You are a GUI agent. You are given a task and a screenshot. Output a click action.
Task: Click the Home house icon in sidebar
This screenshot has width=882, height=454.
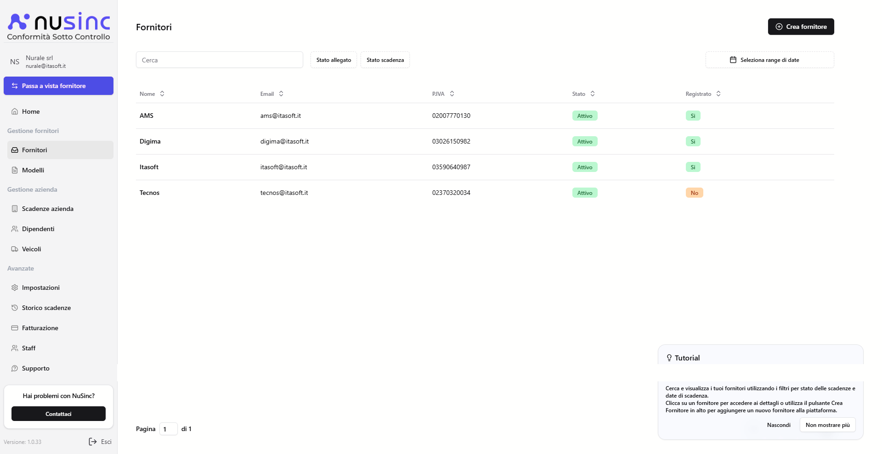[15, 111]
